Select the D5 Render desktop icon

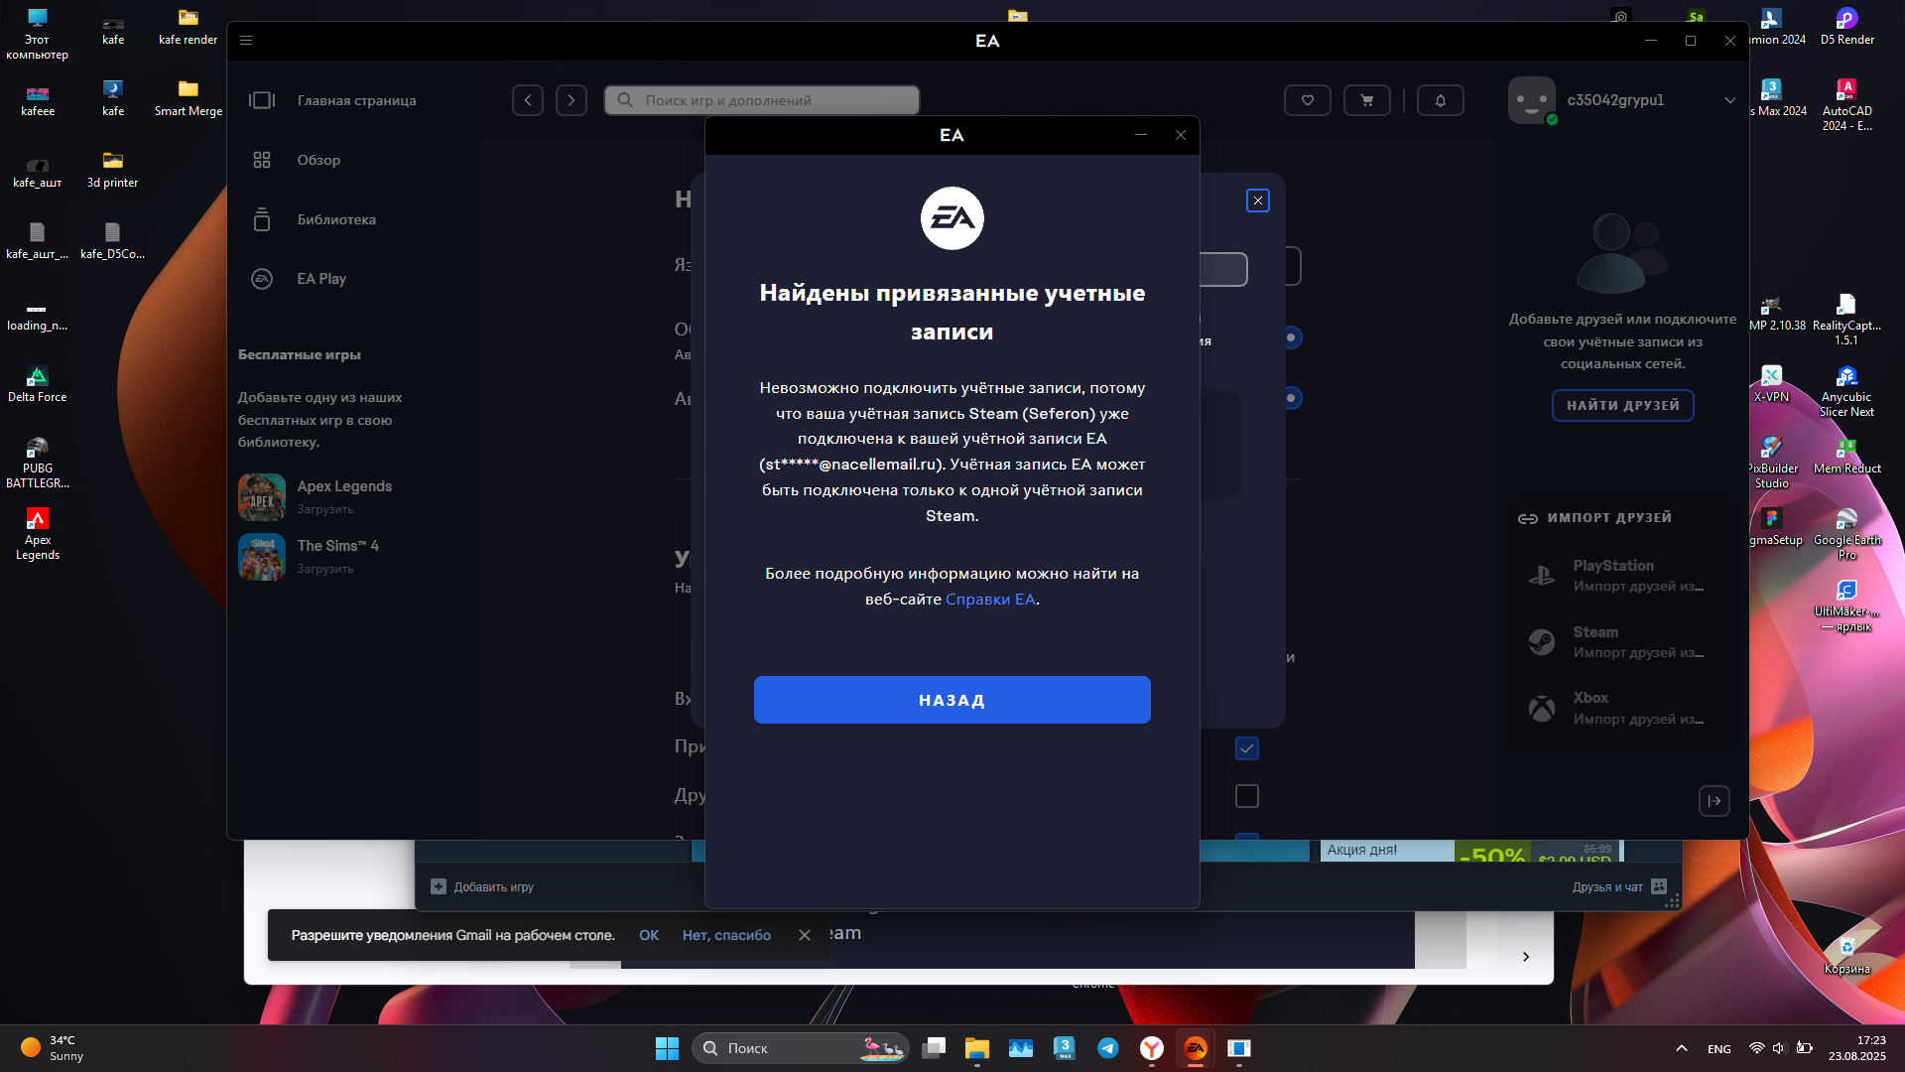pos(1846,27)
